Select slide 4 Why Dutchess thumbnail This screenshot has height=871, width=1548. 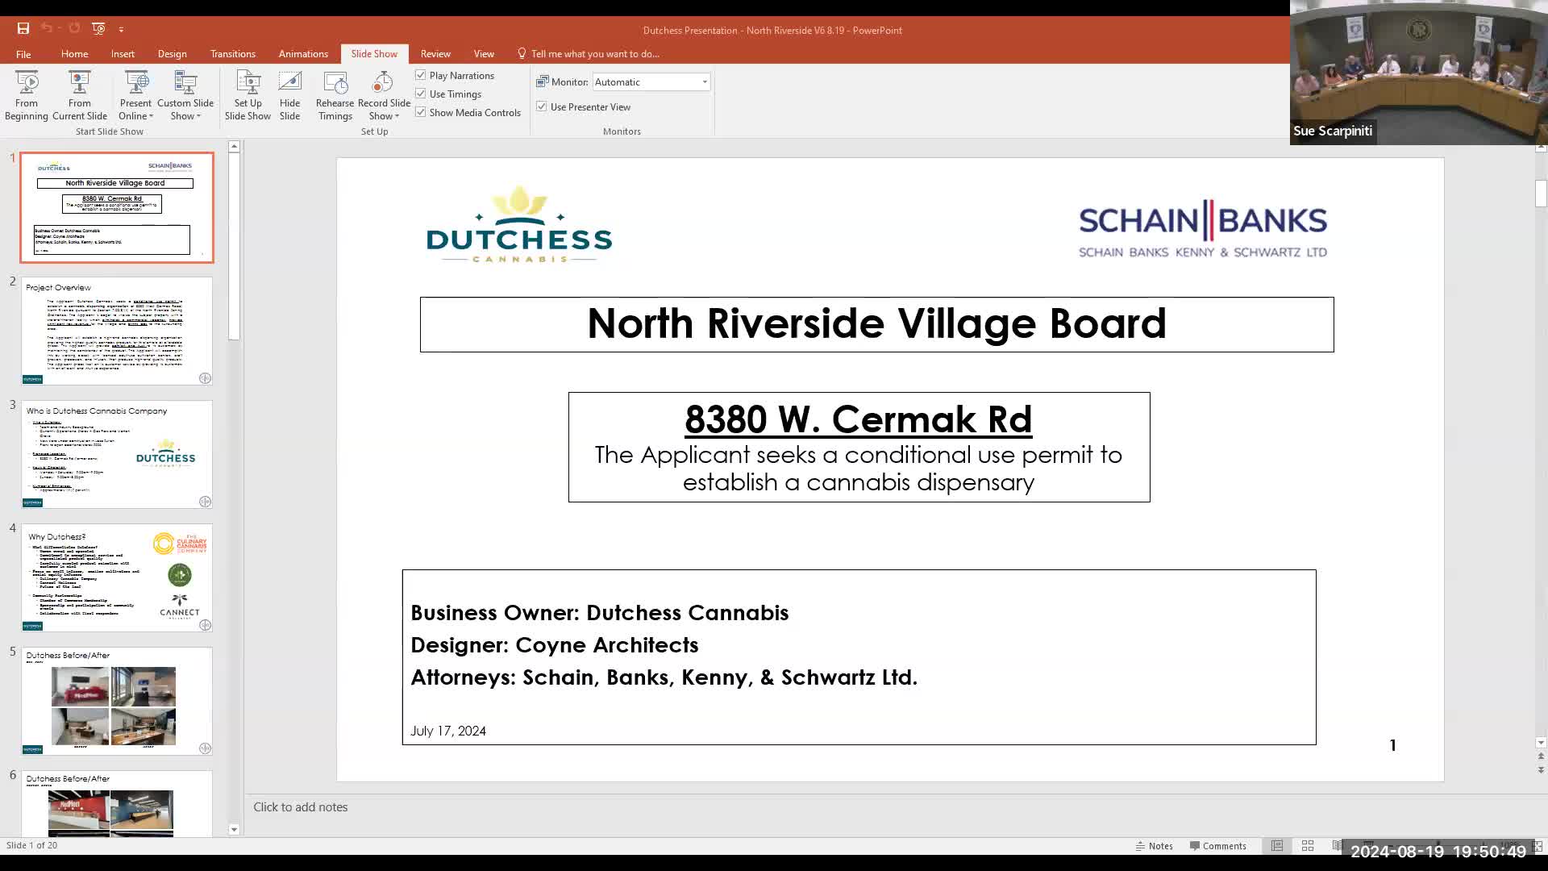tap(117, 577)
